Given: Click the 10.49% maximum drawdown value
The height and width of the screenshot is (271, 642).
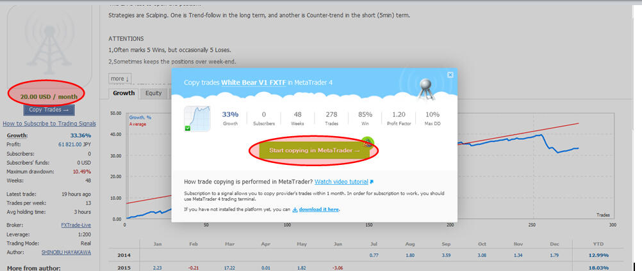Looking at the screenshot, I should coord(82,171).
